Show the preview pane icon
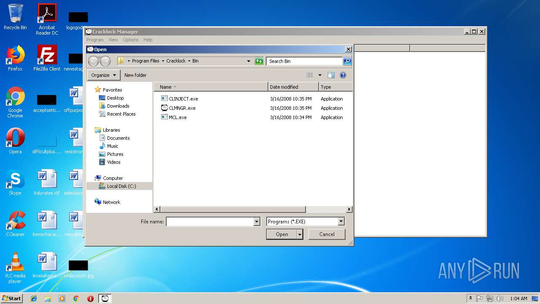Viewport: 540px width, 304px height. click(x=331, y=75)
